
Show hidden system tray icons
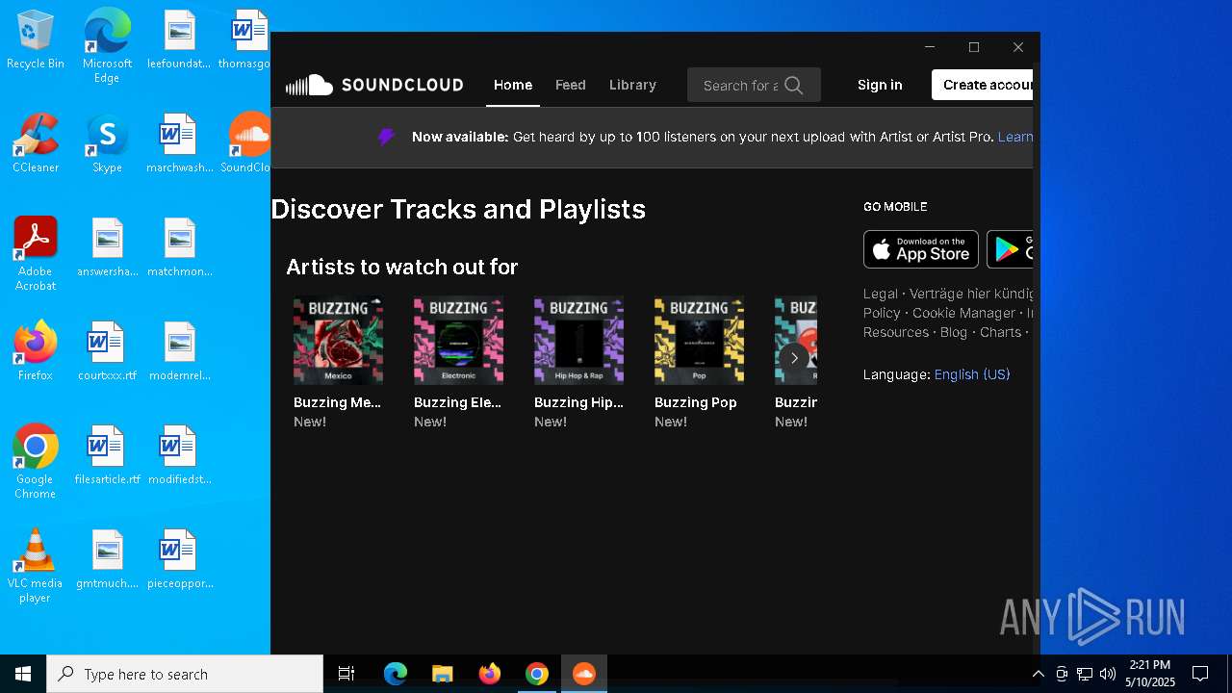coord(1038,674)
